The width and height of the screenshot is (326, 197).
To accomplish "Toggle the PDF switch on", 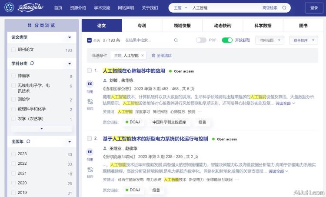I will pyautogui.click(x=201, y=40).
